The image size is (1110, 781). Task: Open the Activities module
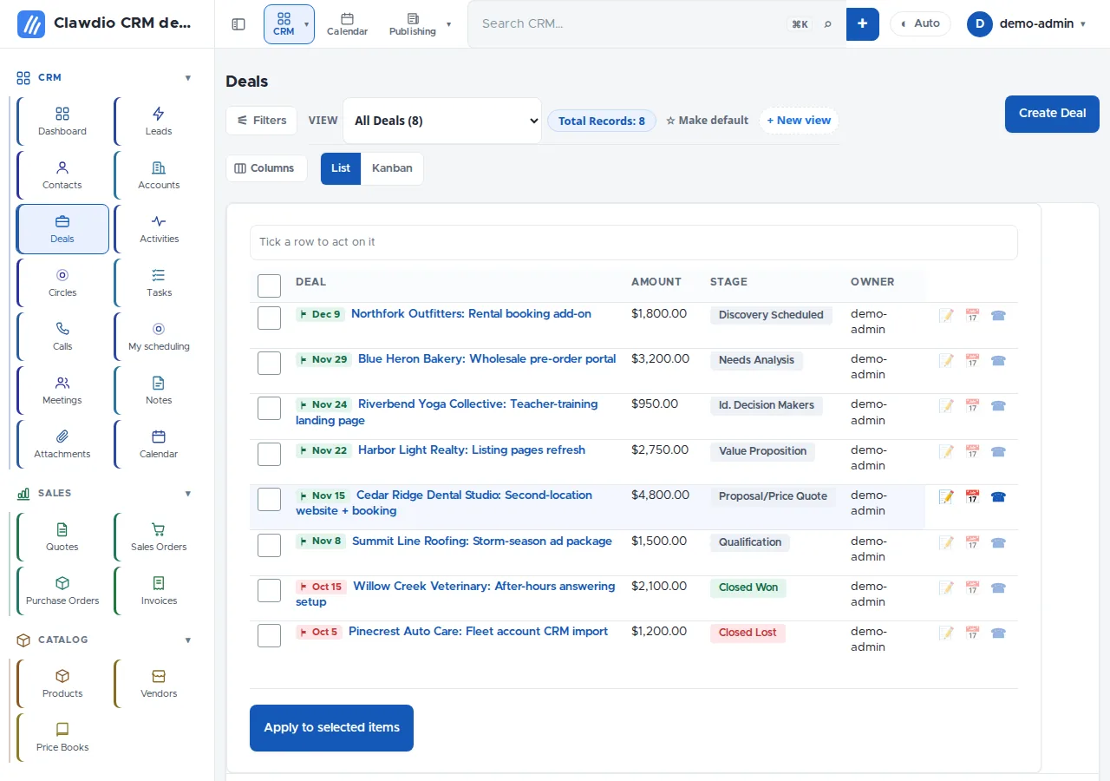click(x=159, y=229)
